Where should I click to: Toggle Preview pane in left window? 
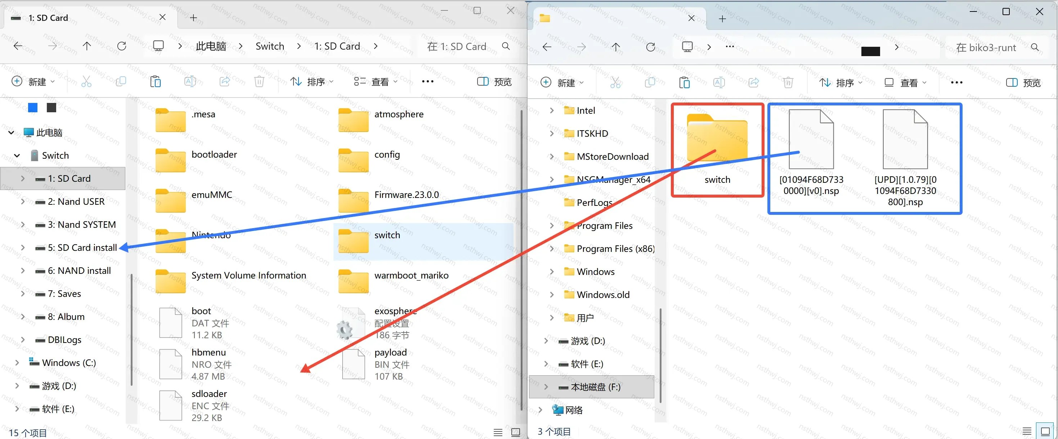click(494, 82)
